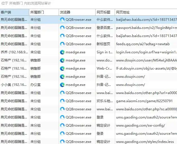Click the 乔乔 (192.168.9... client cell

14,52
